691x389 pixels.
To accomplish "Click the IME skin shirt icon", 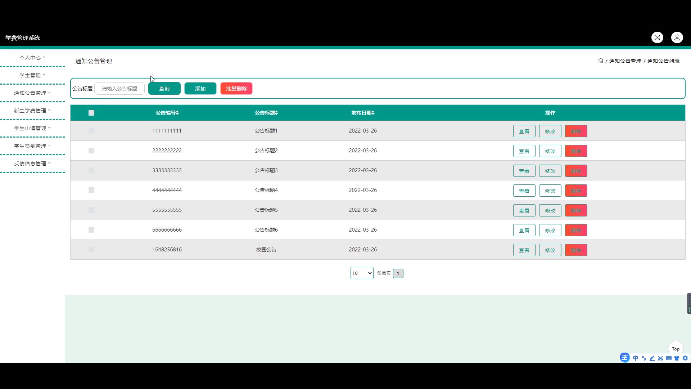I will click(677, 358).
